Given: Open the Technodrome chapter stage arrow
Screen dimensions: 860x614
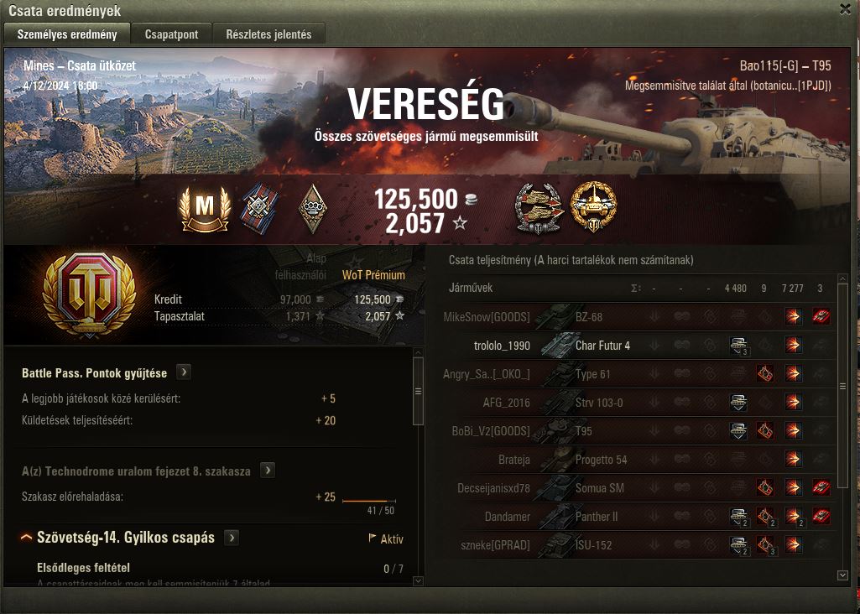Looking at the screenshot, I should click(x=268, y=471).
